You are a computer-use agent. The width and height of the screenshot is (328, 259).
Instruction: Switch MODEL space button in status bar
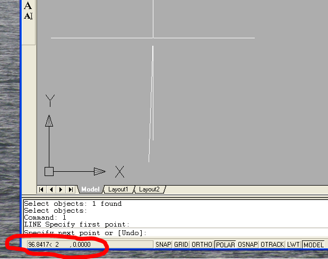[313, 245]
